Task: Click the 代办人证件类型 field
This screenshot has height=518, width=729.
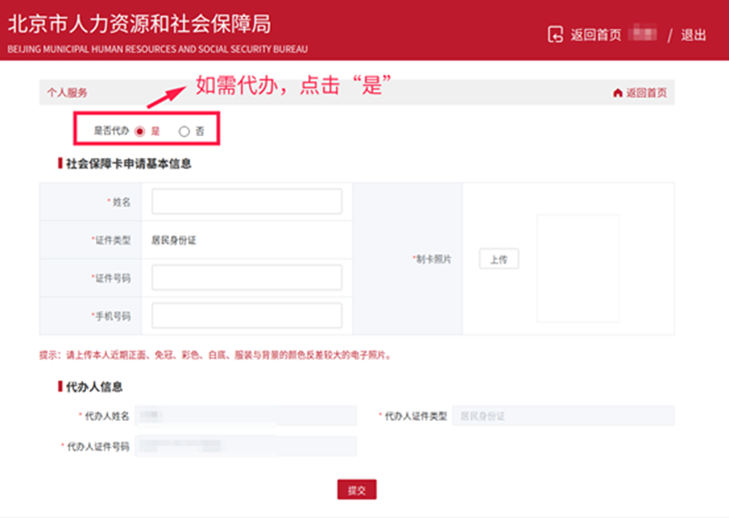Action: click(563, 416)
